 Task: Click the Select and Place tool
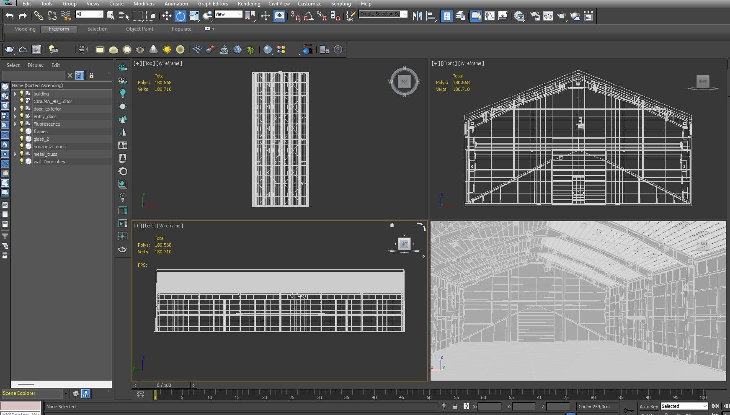pos(207,16)
